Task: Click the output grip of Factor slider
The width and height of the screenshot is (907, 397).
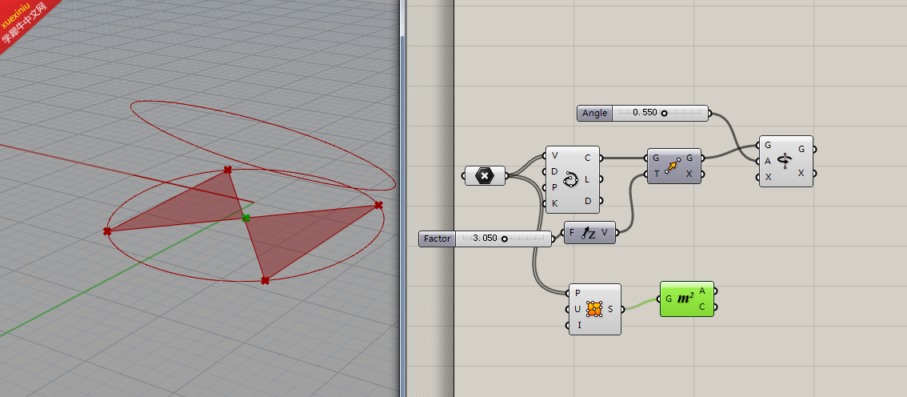Action: 553,239
